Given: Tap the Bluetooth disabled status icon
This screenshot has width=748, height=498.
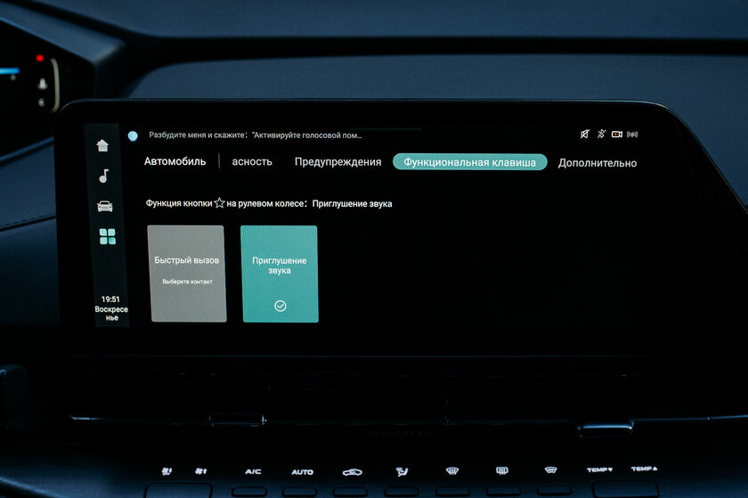Looking at the screenshot, I should 601,135.
